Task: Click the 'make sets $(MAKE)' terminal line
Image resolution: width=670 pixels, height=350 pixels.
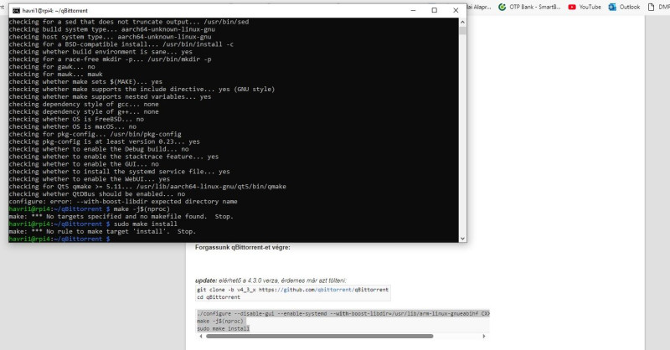Action: pos(85,81)
